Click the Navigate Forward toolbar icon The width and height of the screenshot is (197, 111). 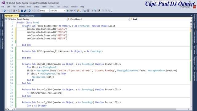tap(10, 11)
